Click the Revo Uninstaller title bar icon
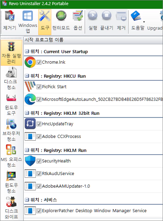 [5, 4]
